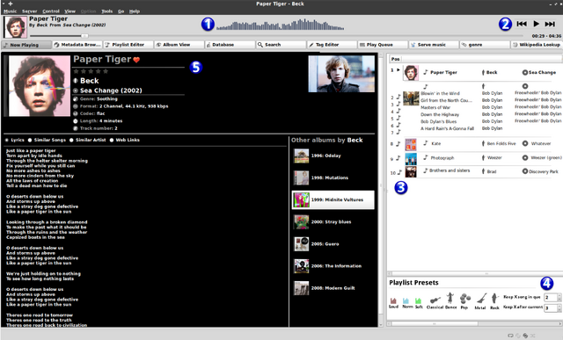Click the Keep X song in que field
563x340 pixels.
pos(550,297)
